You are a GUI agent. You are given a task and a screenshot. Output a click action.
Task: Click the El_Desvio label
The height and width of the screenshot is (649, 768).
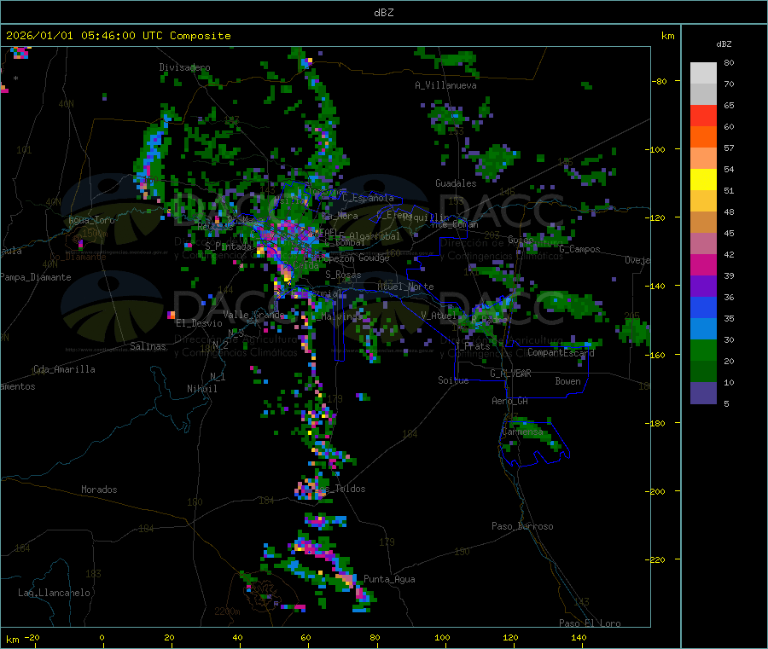coord(200,323)
